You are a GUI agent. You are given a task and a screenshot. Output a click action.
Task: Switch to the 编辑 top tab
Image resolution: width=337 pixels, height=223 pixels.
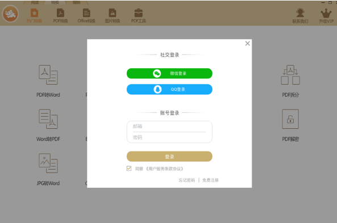[76, 2]
